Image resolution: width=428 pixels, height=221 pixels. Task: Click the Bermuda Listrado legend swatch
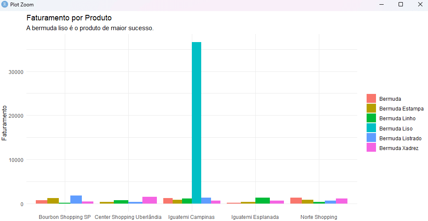click(x=371, y=138)
